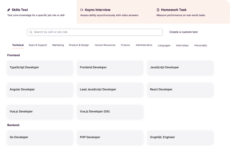Select the PHP Developer backend card
Screen dimensions: 230x152
(x=110, y=138)
